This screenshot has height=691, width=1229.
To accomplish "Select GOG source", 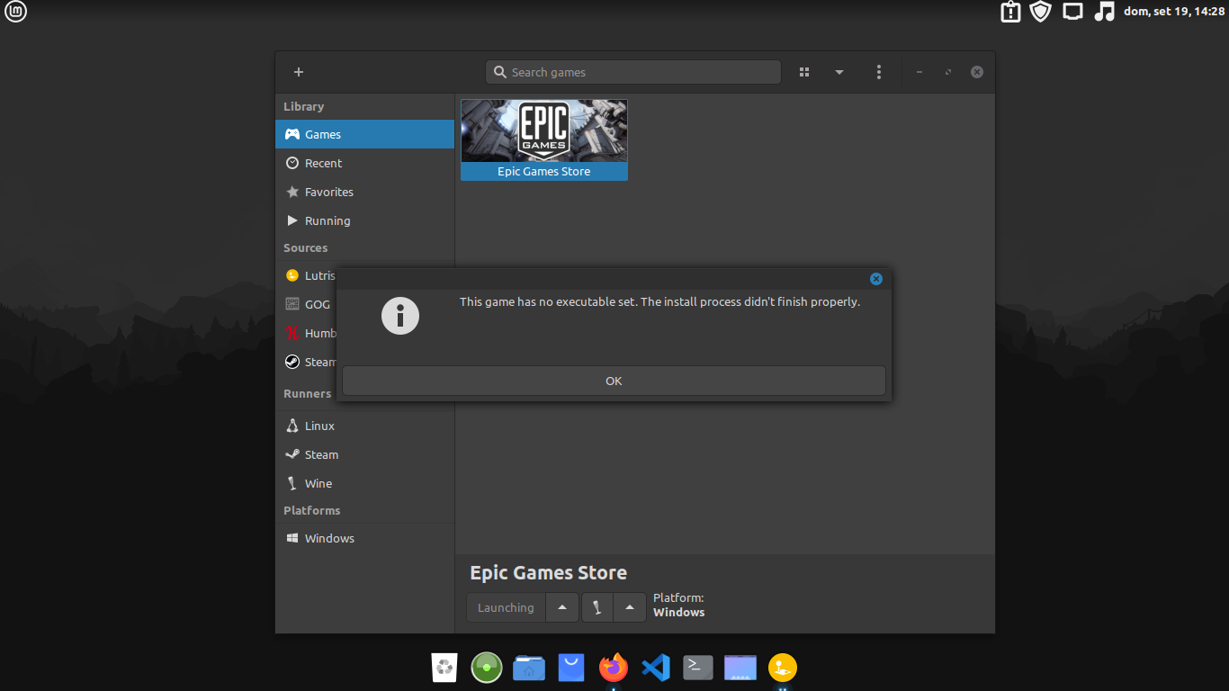I will [308, 304].
